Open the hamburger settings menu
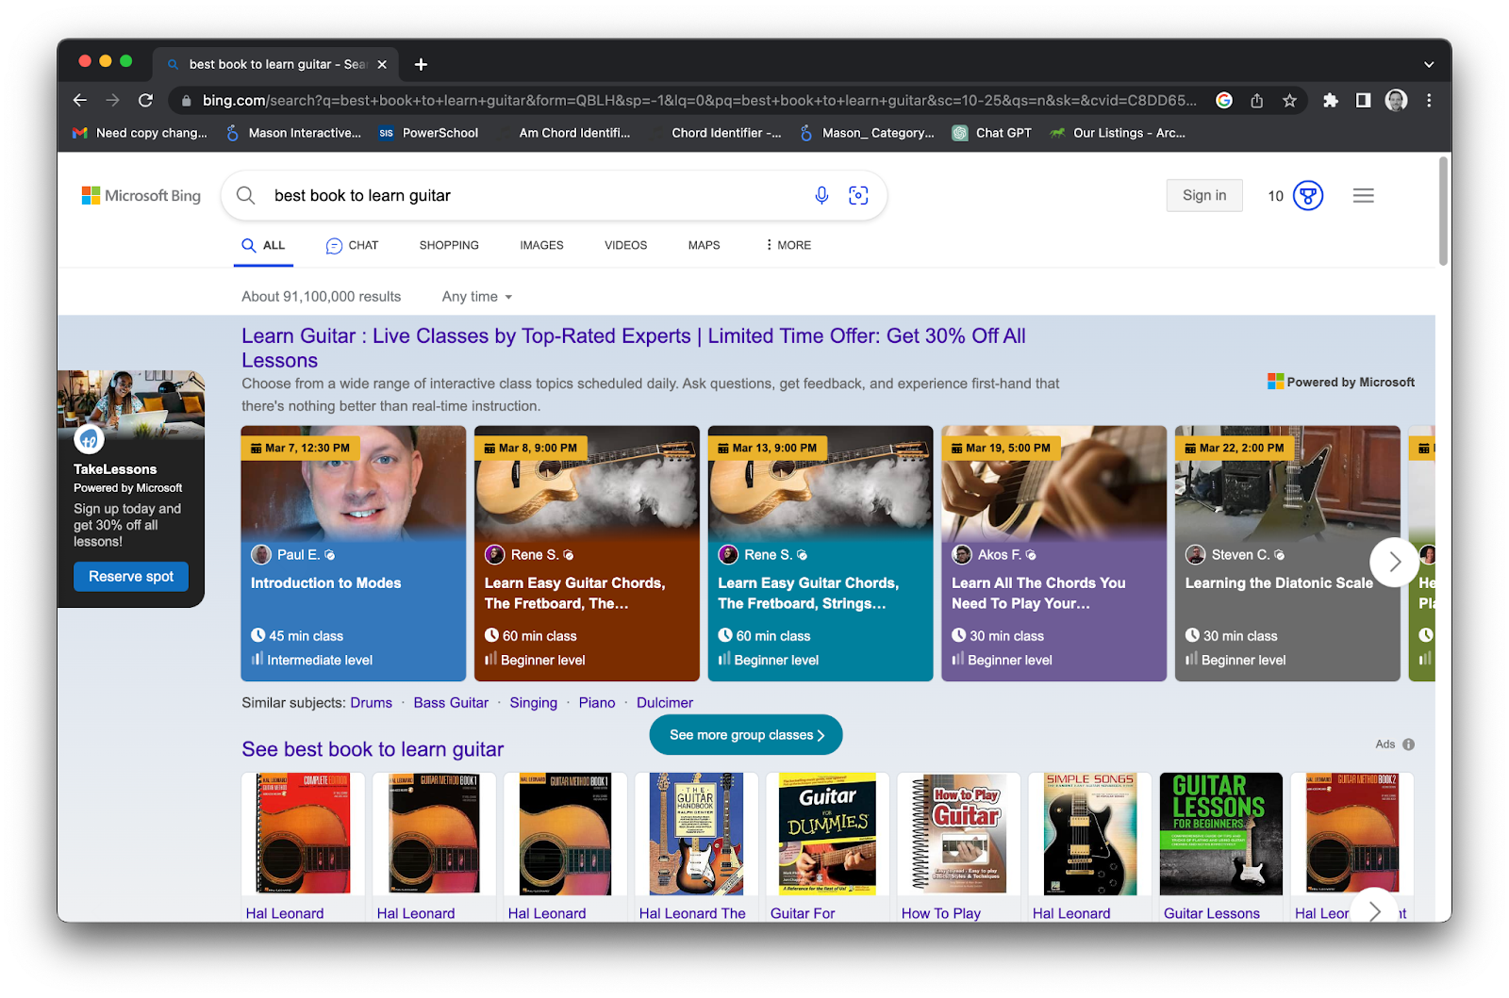Viewport: 1509px width, 998px height. pos(1363,196)
